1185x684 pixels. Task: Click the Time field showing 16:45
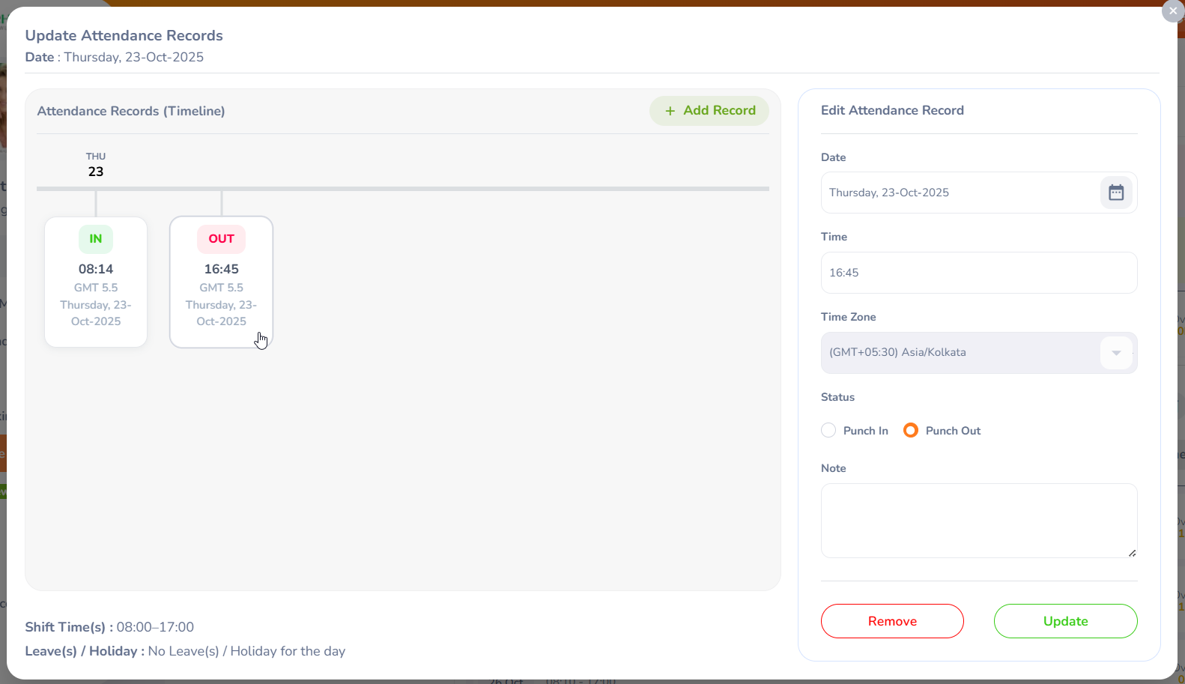point(978,273)
